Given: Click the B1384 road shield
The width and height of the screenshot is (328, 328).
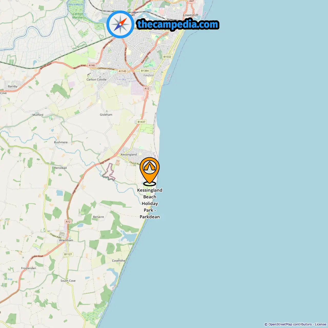Looking at the screenshot, I should click(x=145, y=71).
